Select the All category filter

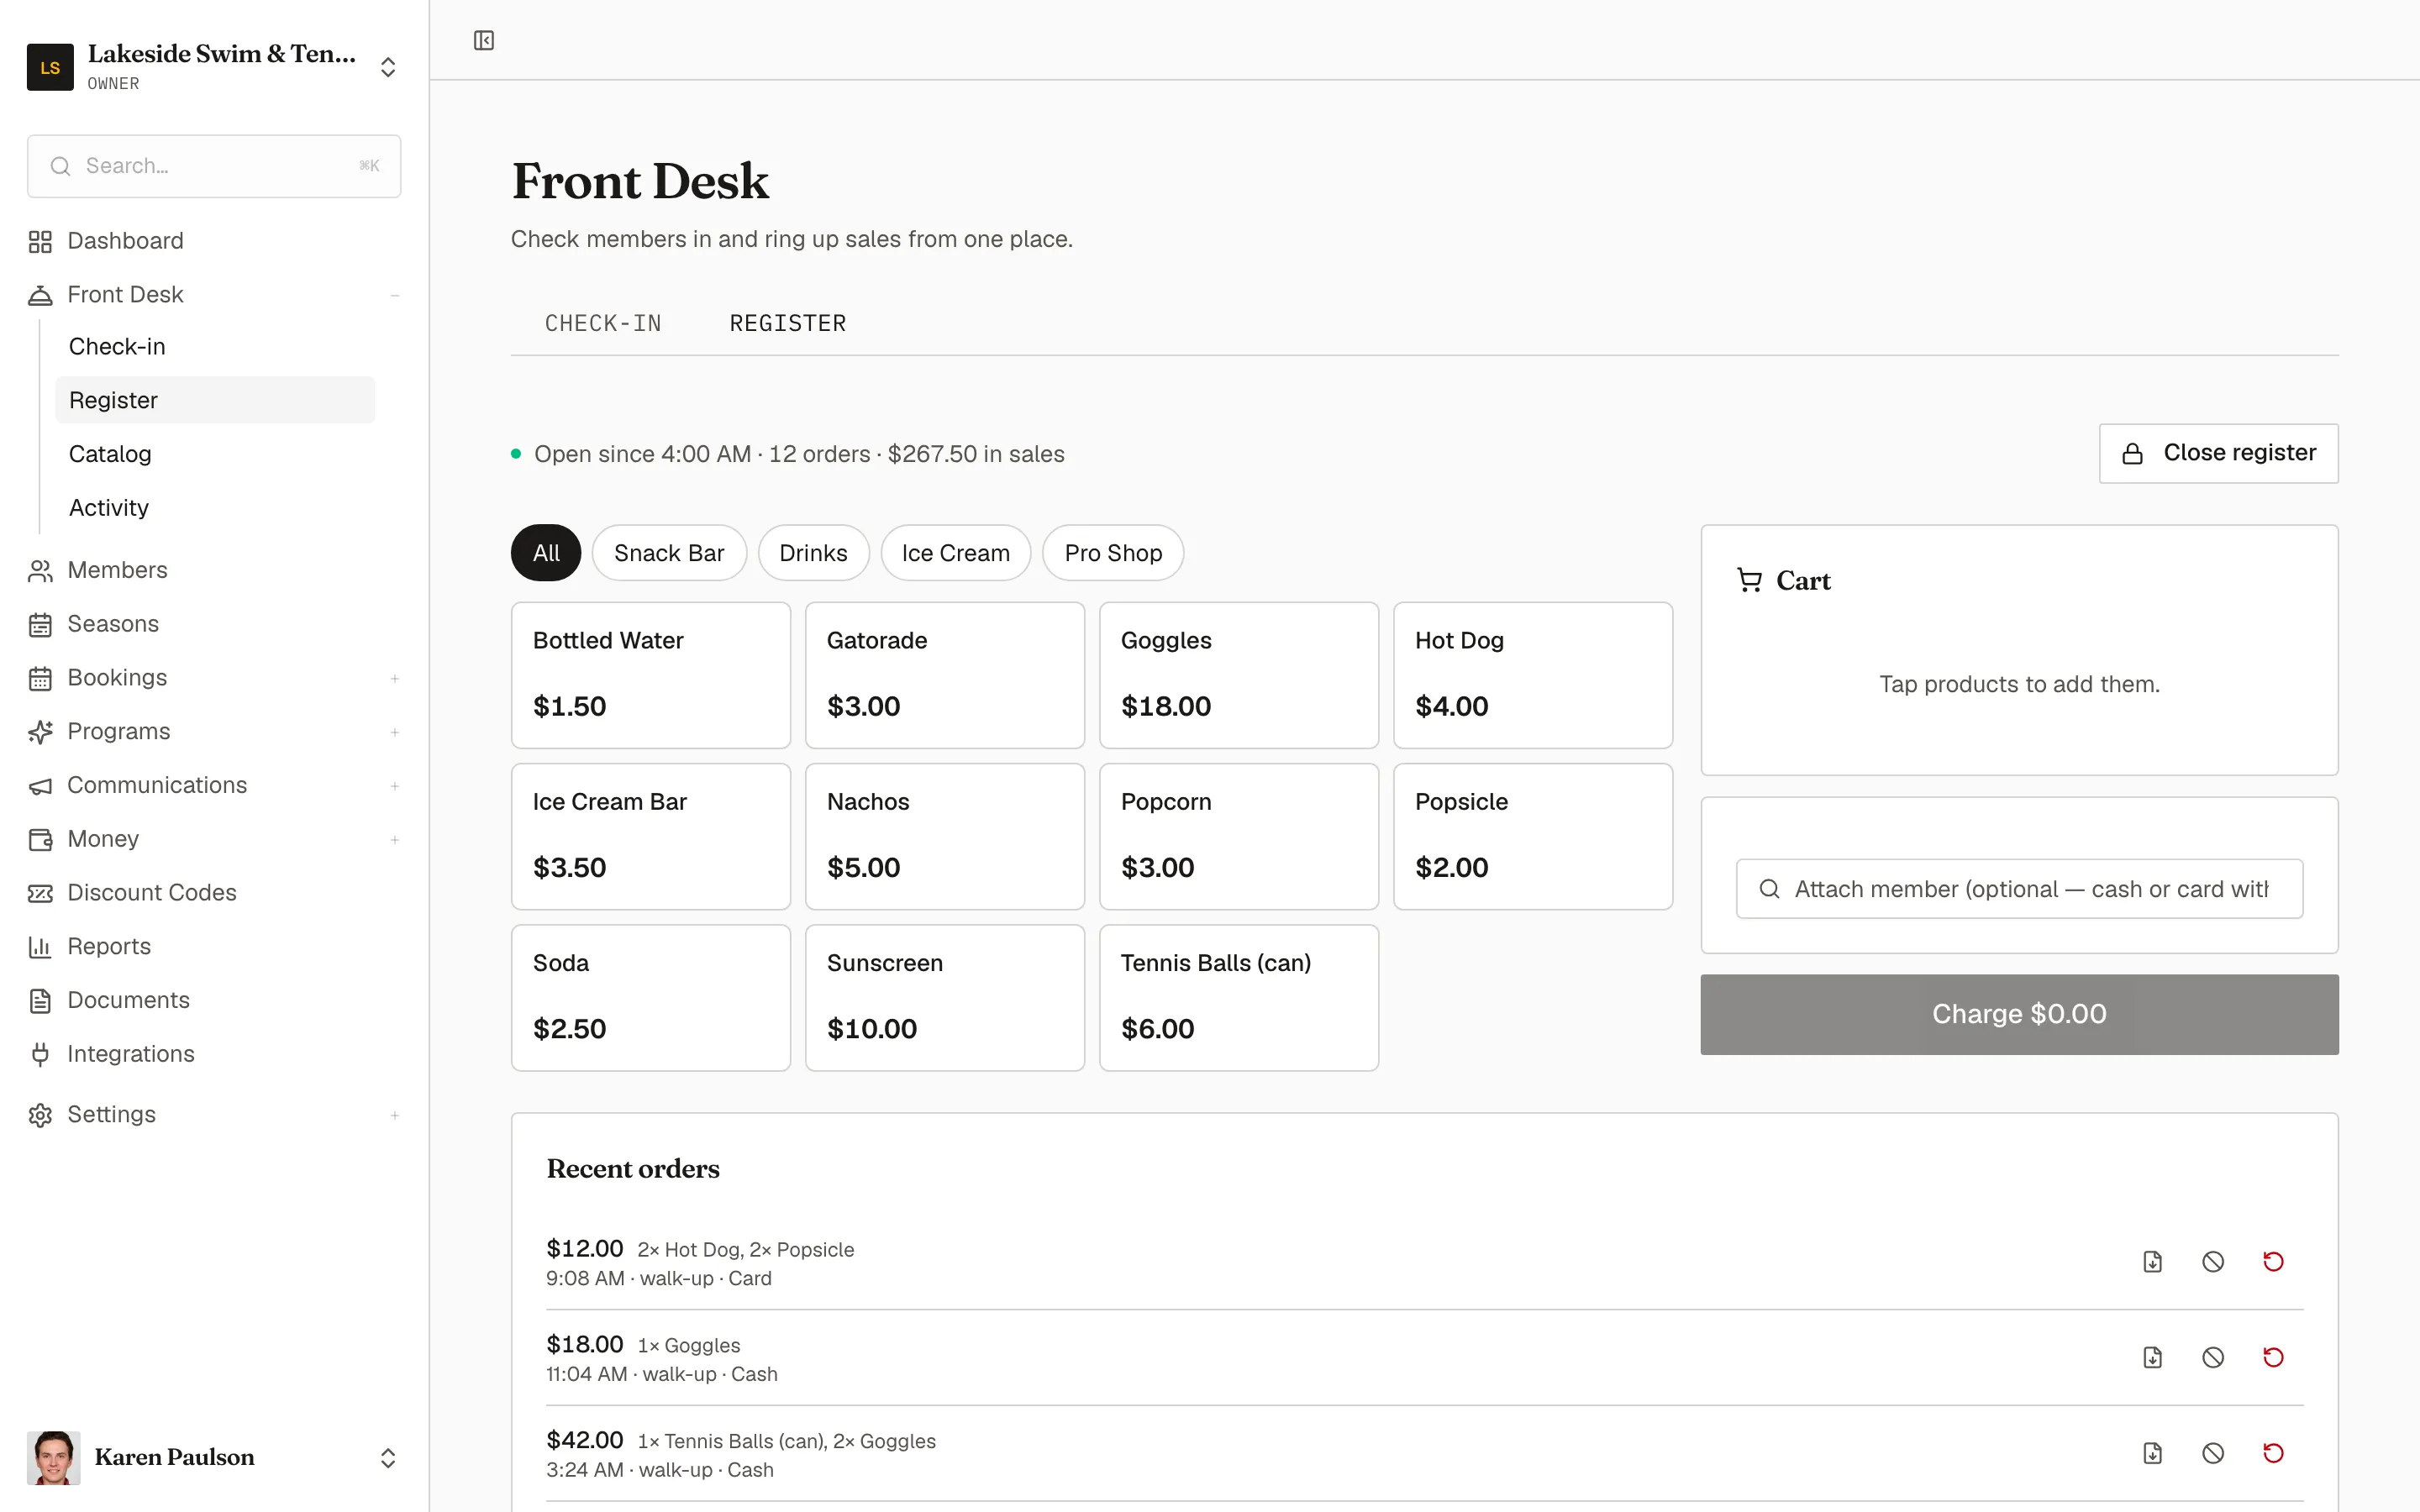546,553
